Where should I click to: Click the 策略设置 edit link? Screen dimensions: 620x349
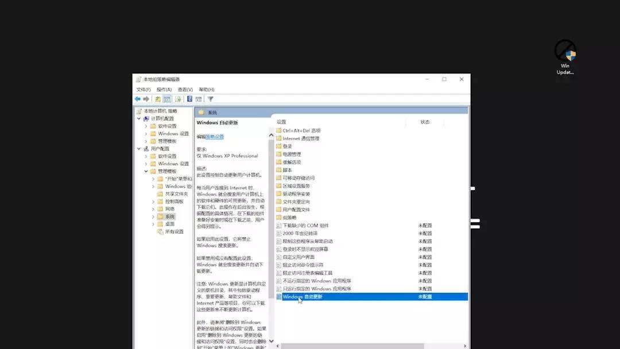point(215,137)
